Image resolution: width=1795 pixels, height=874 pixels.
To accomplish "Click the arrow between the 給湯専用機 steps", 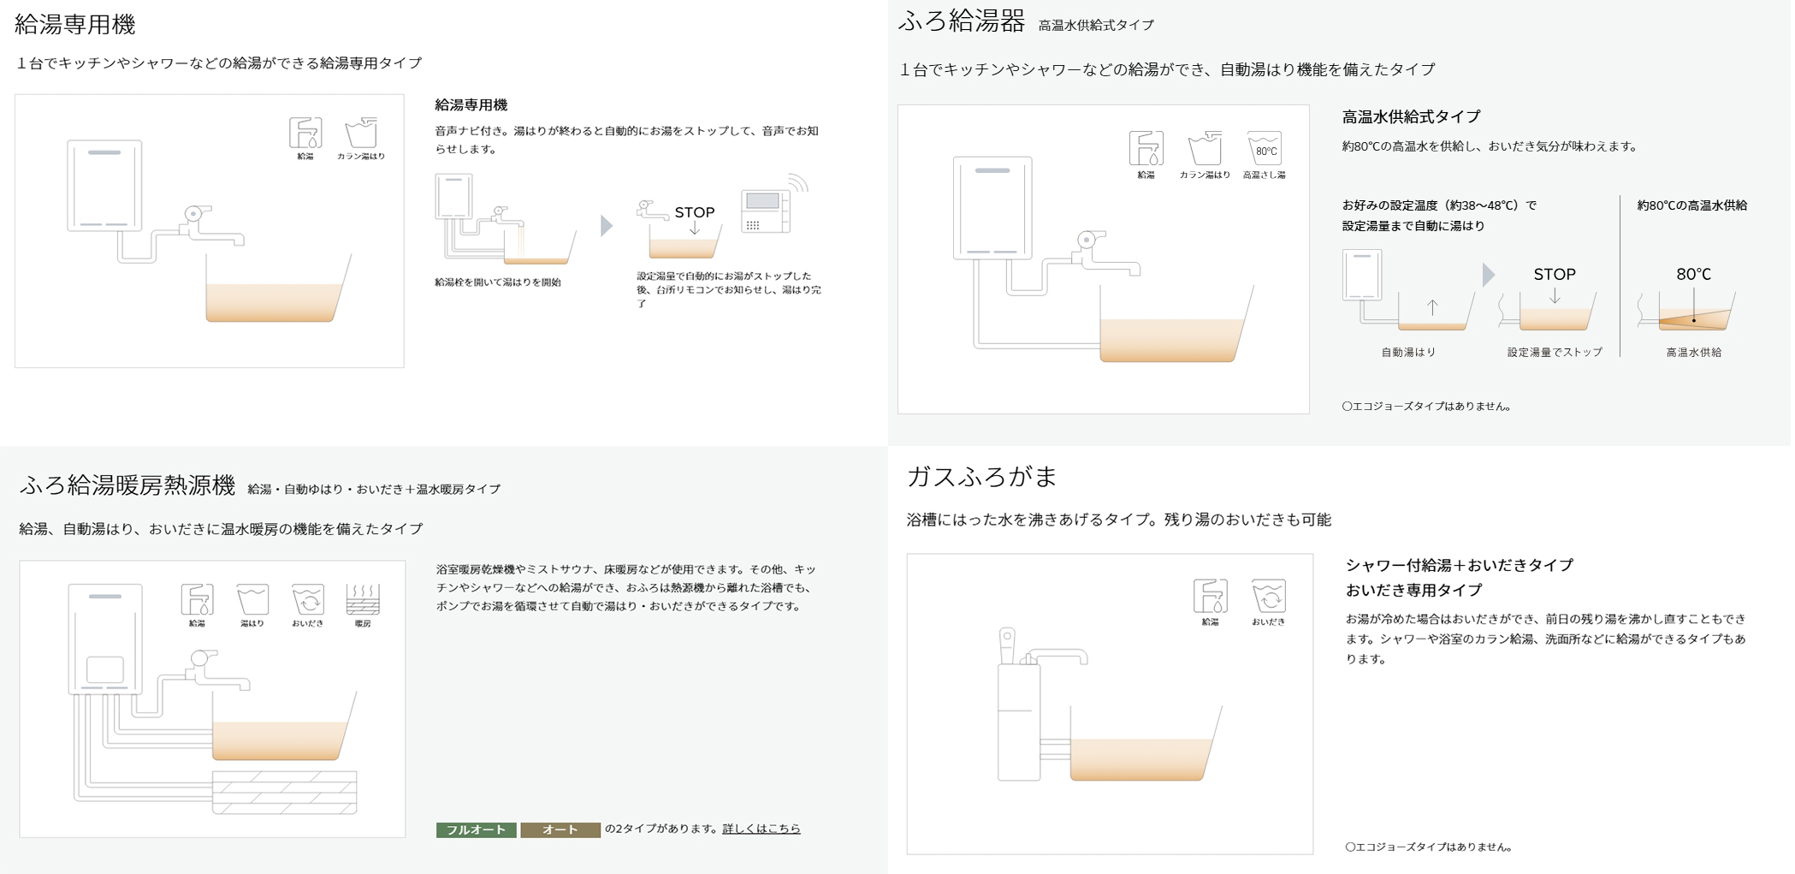I will click(x=607, y=226).
